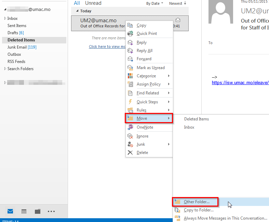Switch to Mail view in navigation bar

tap(11, 211)
